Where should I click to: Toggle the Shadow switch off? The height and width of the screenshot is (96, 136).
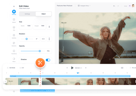(x=48, y=60)
